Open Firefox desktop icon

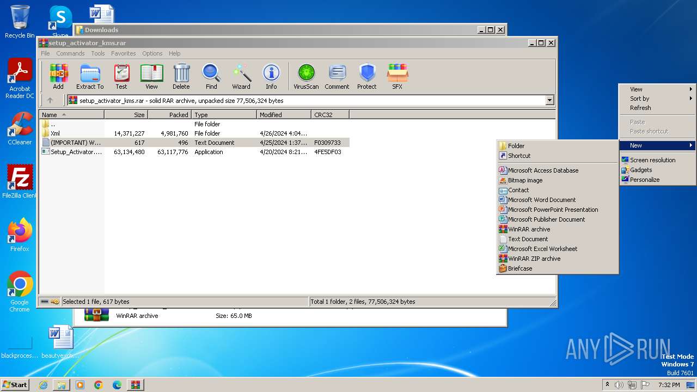coord(20,235)
